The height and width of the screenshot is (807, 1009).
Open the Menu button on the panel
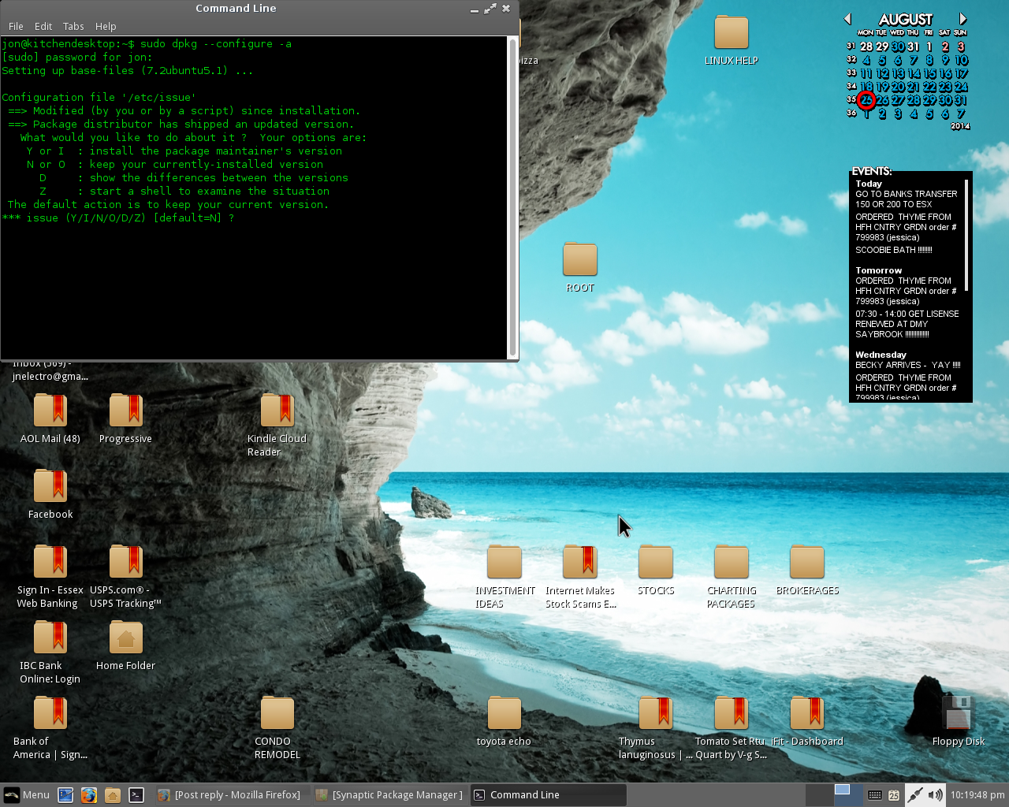pos(27,795)
